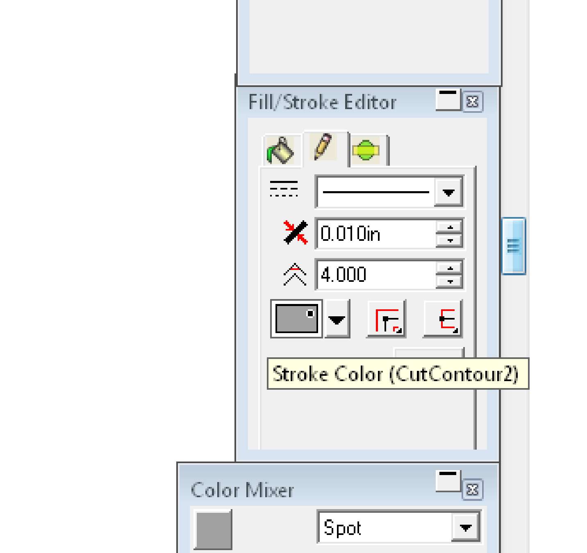This screenshot has height=553, width=587.
Task: Click the blue side panel grip handle
Action: pyautogui.click(x=514, y=246)
